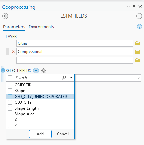Check the OBJECTID field checkbox

tap(10, 85)
